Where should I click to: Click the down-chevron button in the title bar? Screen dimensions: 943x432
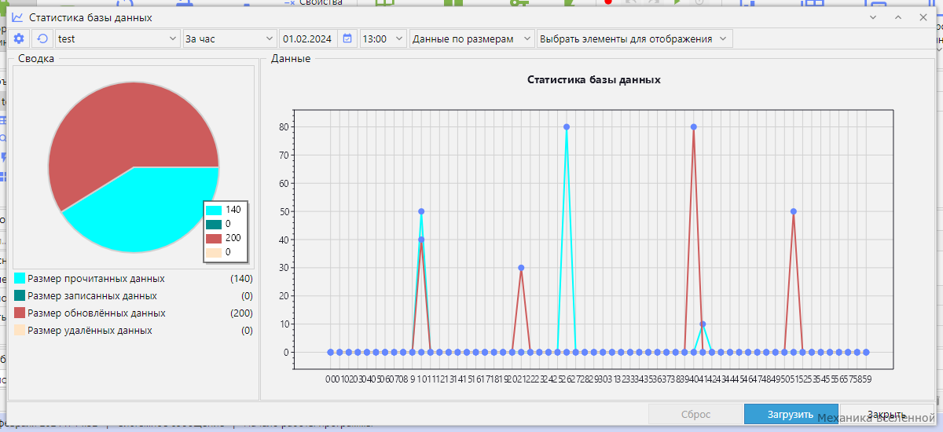tap(873, 17)
